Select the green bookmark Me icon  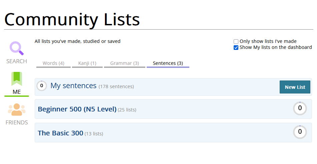pyautogui.click(x=17, y=79)
